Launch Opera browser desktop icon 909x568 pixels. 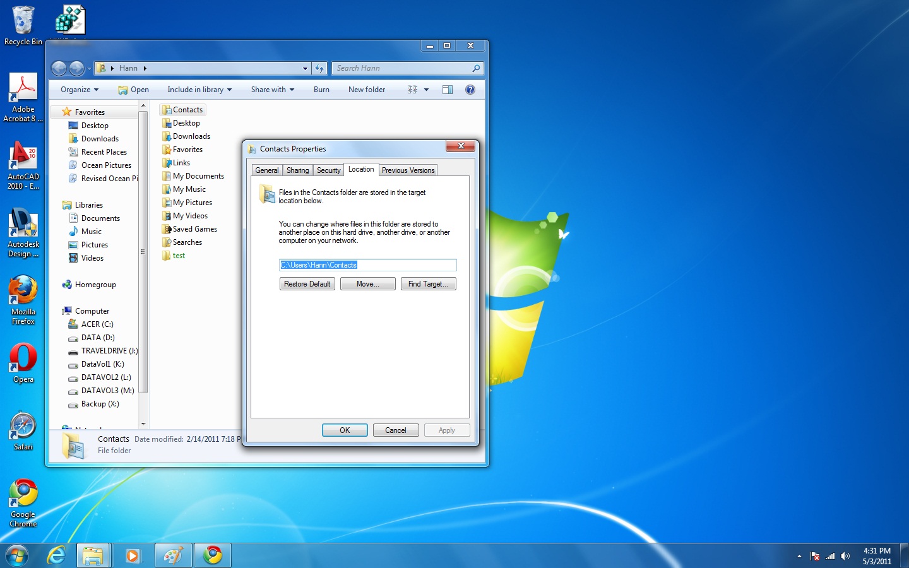click(x=23, y=363)
